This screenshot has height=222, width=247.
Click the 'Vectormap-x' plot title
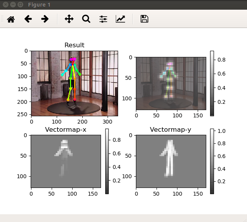66,130
